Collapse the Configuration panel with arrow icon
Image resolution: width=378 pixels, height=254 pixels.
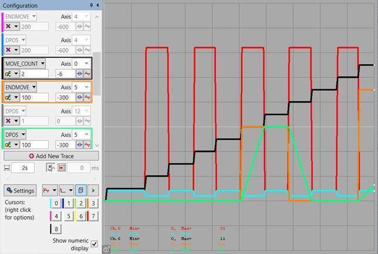coord(98,5)
